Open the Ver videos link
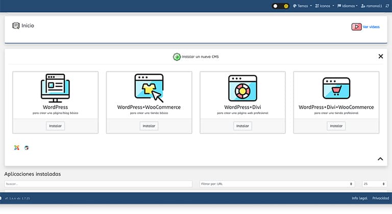The width and height of the screenshot is (392, 214). pos(371,26)
